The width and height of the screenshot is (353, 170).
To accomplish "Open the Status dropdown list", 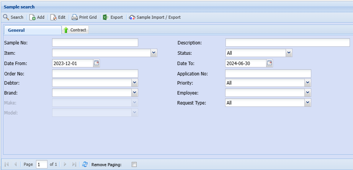I will 289,53.
